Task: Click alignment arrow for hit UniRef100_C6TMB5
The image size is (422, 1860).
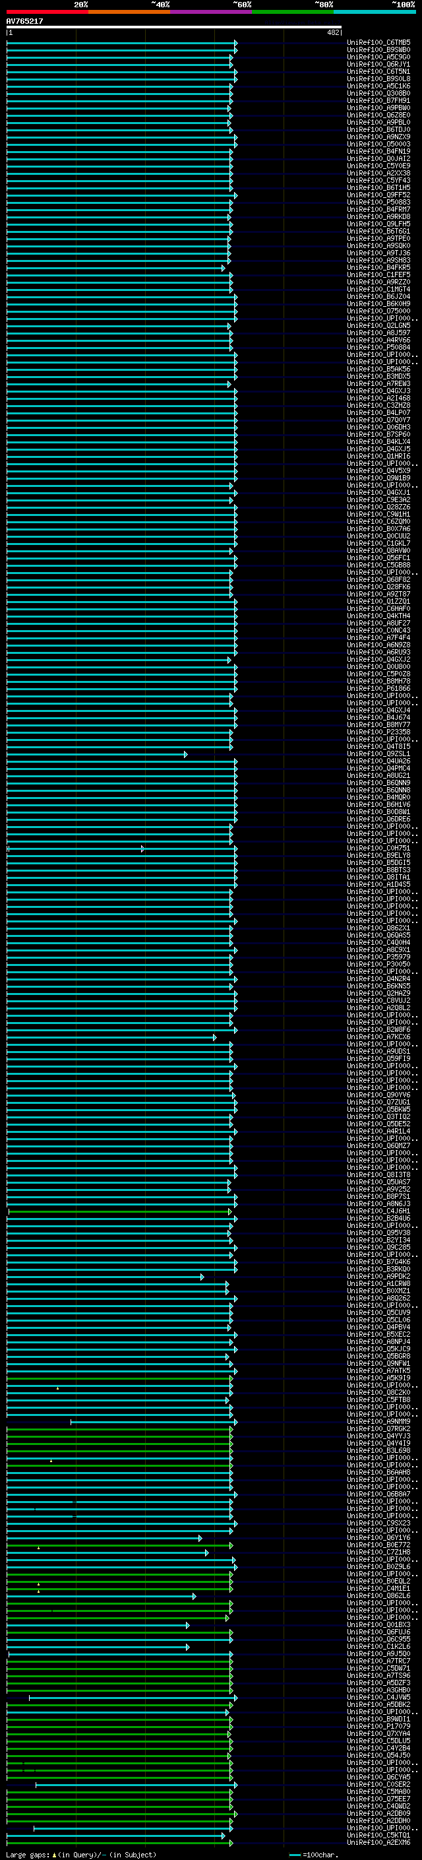Action: pyautogui.click(x=122, y=43)
